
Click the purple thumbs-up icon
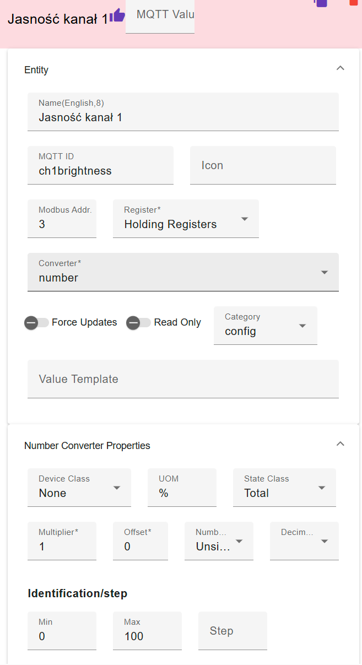tap(117, 15)
